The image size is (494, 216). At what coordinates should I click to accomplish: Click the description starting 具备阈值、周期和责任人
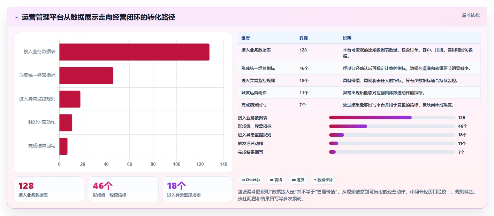pos(400,81)
